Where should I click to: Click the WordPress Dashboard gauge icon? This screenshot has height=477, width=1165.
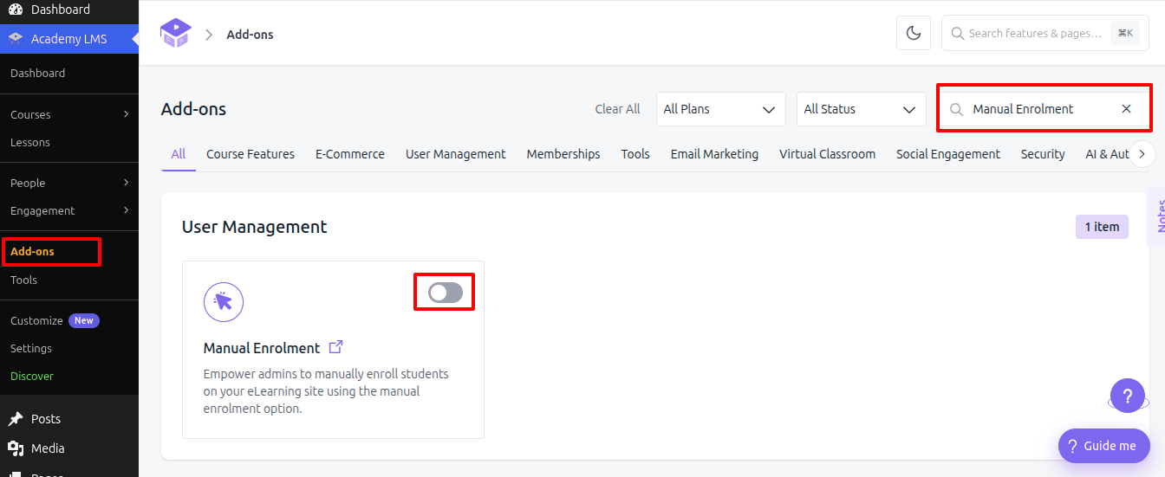pyautogui.click(x=16, y=10)
